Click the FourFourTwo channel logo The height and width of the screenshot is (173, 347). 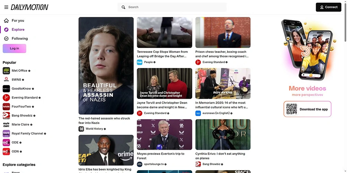pyautogui.click(x=6, y=107)
